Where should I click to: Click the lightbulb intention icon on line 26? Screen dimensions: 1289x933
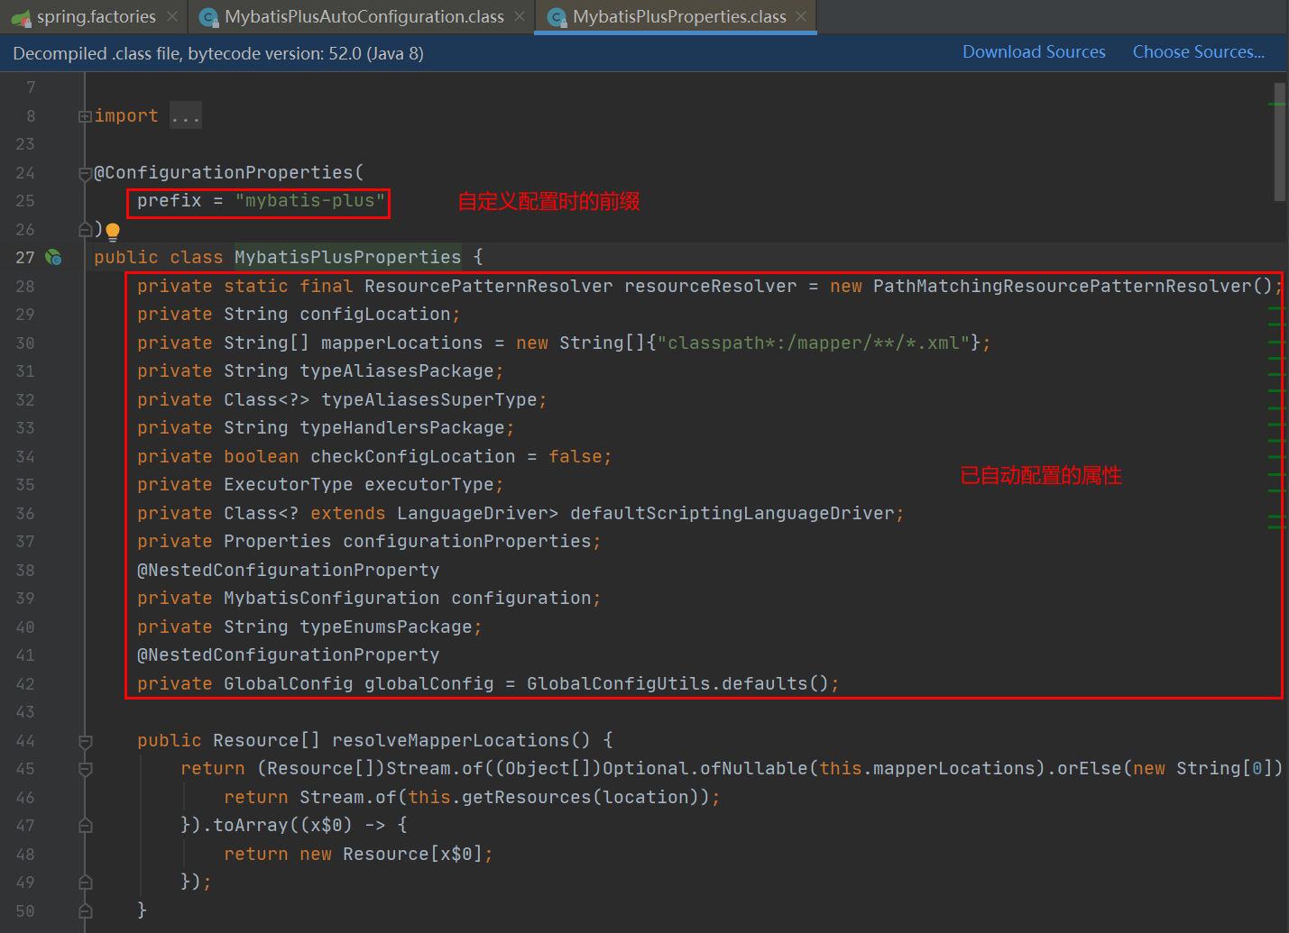coord(113,232)
